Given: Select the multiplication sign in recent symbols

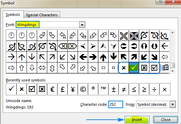Looking at the screenshot, I should (165, 89).
